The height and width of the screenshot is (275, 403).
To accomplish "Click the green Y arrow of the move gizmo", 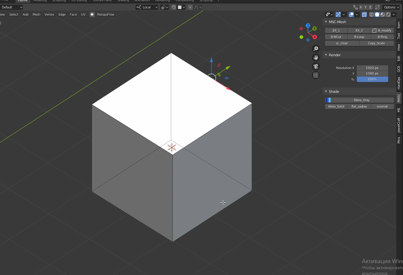I will (227, 68).
